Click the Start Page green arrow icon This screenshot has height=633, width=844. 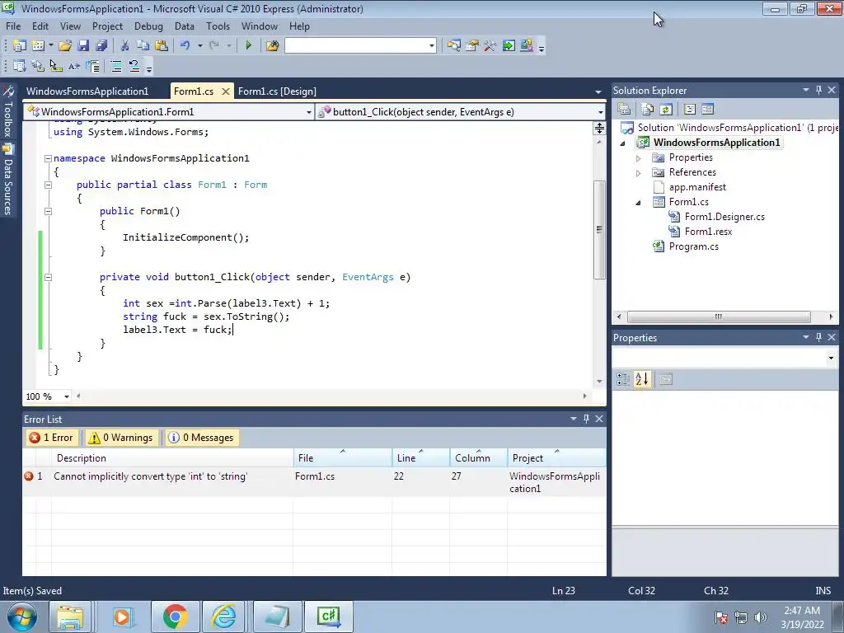click(x=508, y=46)
